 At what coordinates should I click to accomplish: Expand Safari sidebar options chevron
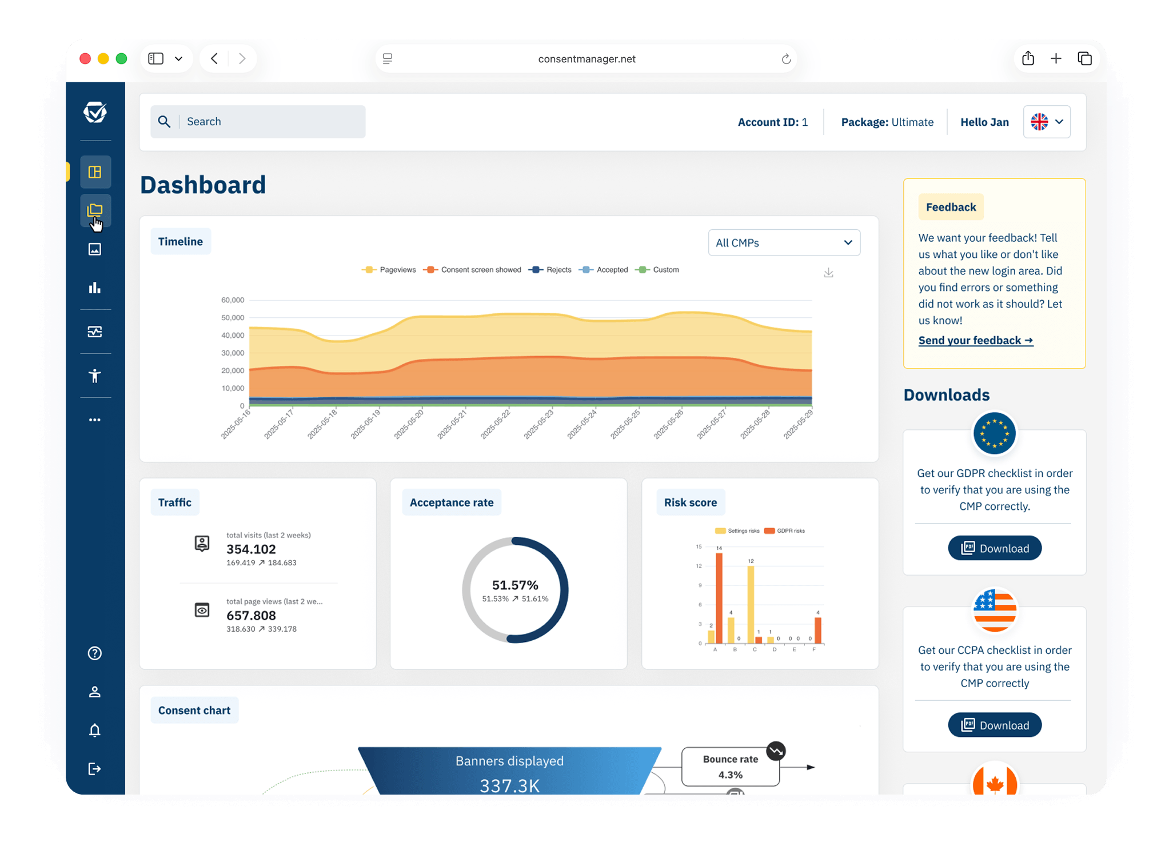pos(178,58)
